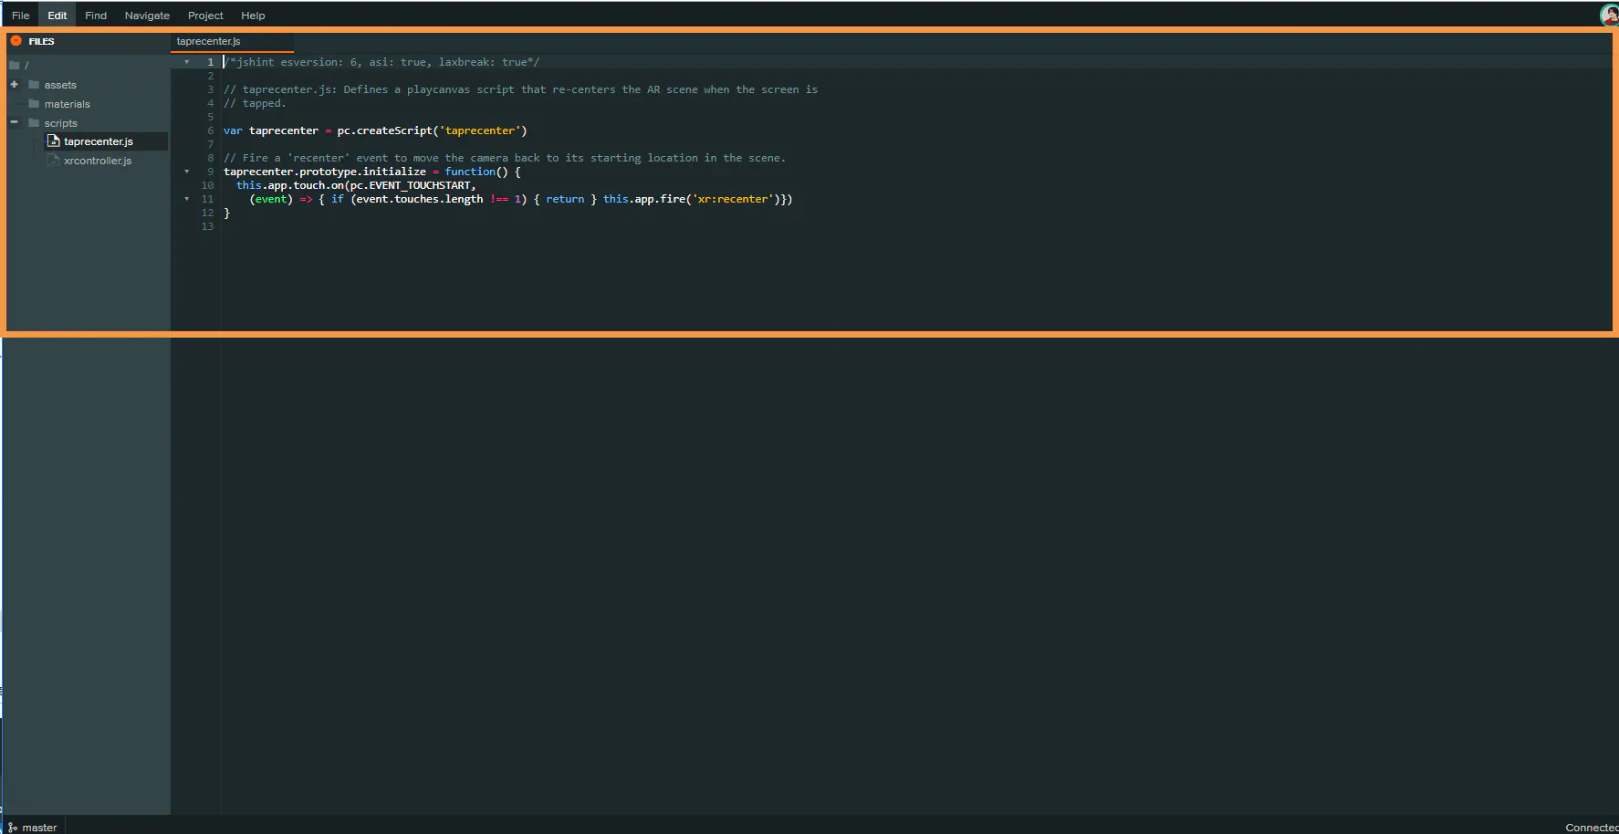Screen dimensions: 1619x834
Task: Click the "// tapped." comment on line 4
Action: point(255,103)
